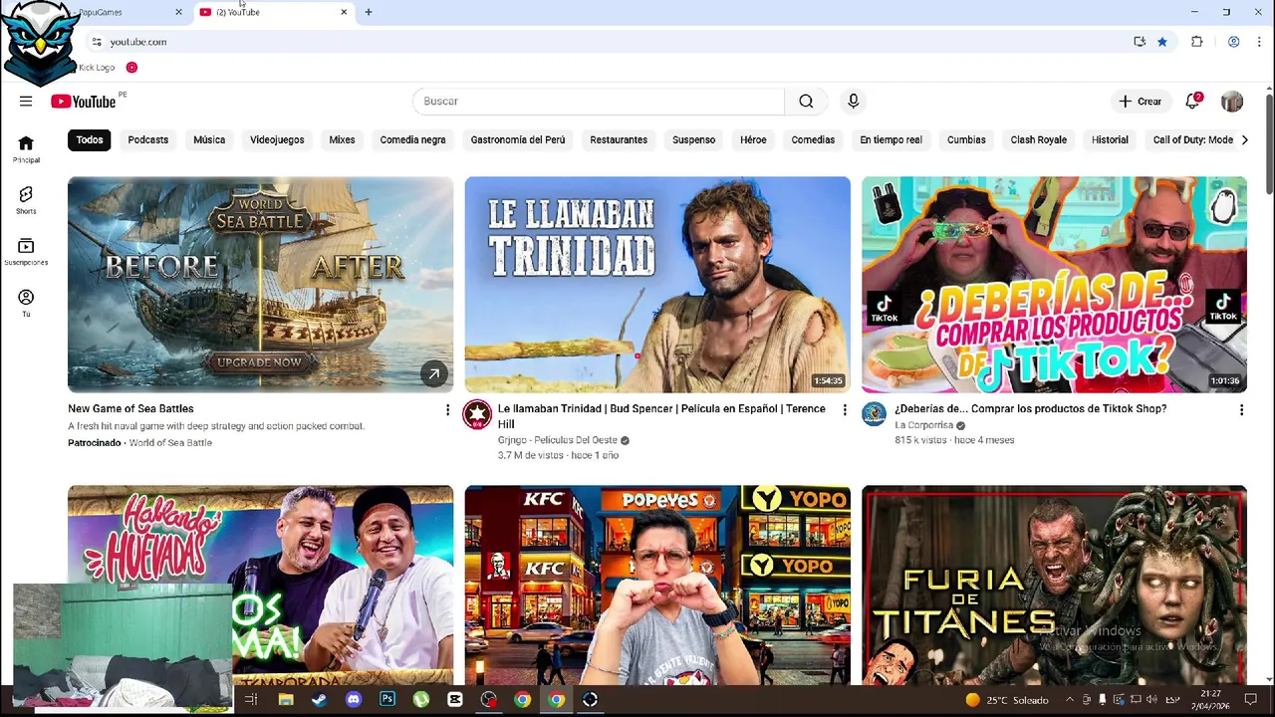
Task: Open options menu for Tiktok Shop video
Action: [1241, 410]
